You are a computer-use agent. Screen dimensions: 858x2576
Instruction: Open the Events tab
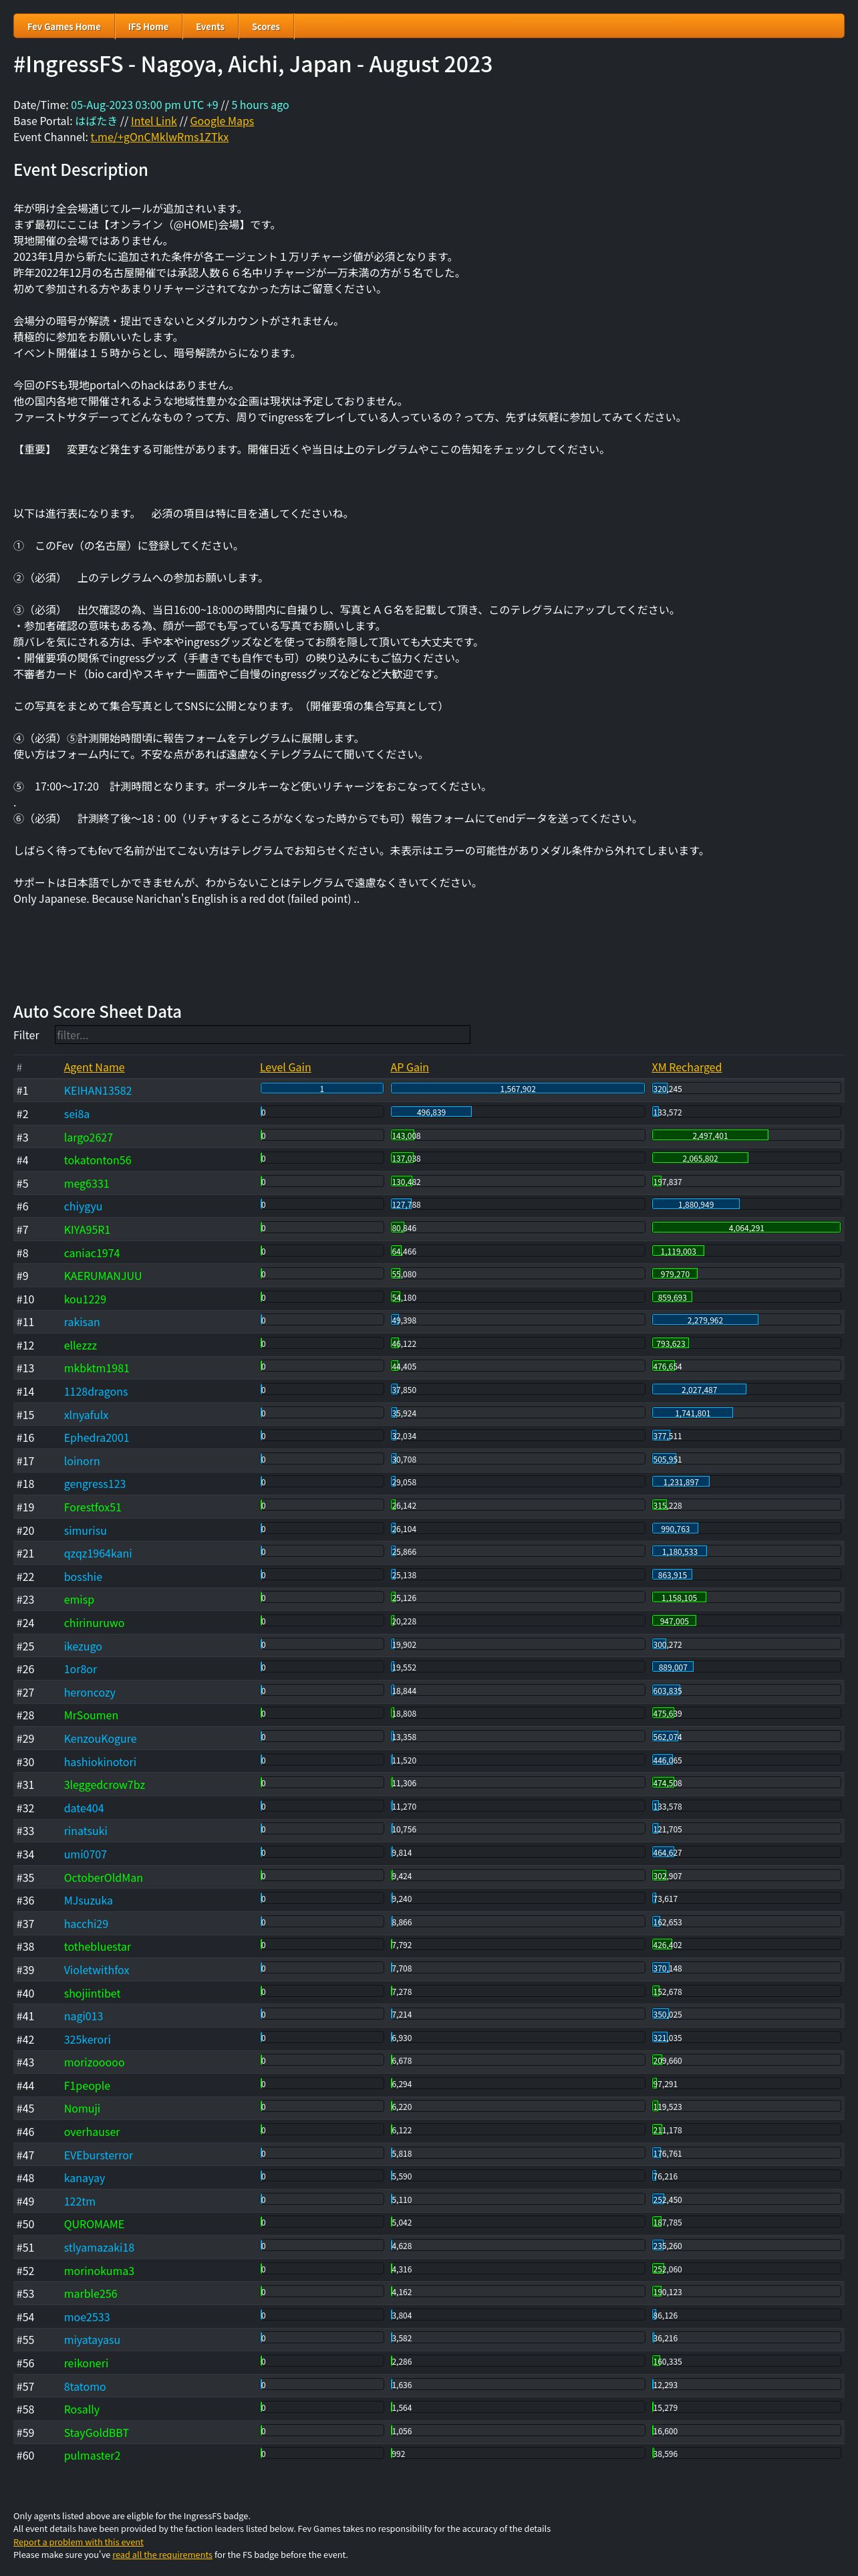tap(210, 27)
